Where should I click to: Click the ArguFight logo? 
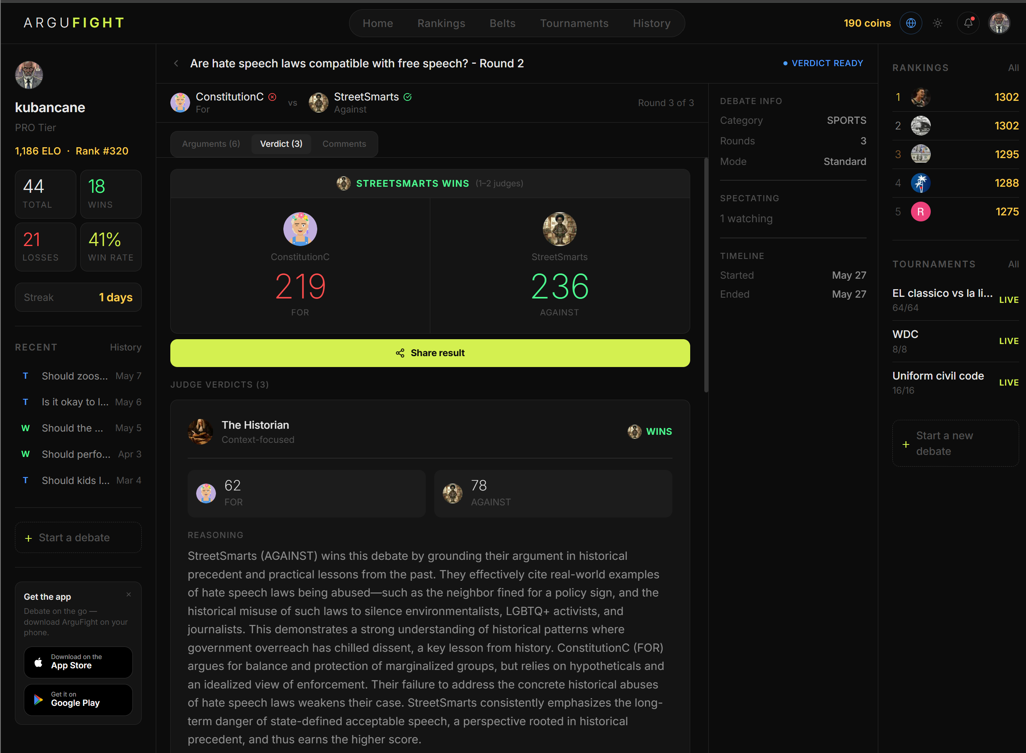74,23
